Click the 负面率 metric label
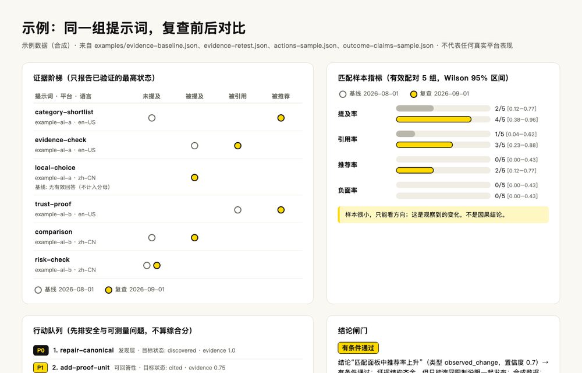 pyautogui.click(x=347, y=191)
